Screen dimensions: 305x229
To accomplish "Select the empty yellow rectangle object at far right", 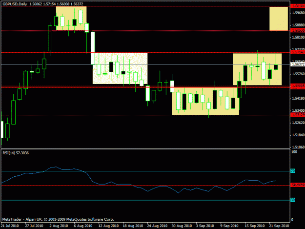I will pyautogui.click(x=279, y=19).
